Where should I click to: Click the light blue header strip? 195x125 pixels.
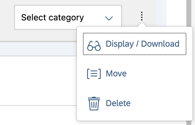[x=37, y=49]
